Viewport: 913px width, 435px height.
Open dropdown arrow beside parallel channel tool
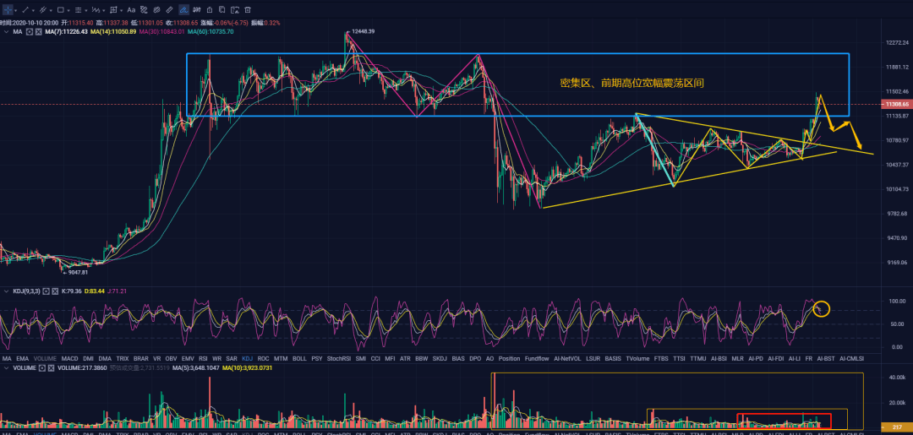coord(51,10)
